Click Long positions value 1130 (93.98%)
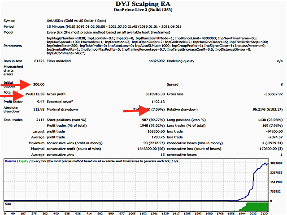Screen dimensions: 287x215 [x=270, y=120]
